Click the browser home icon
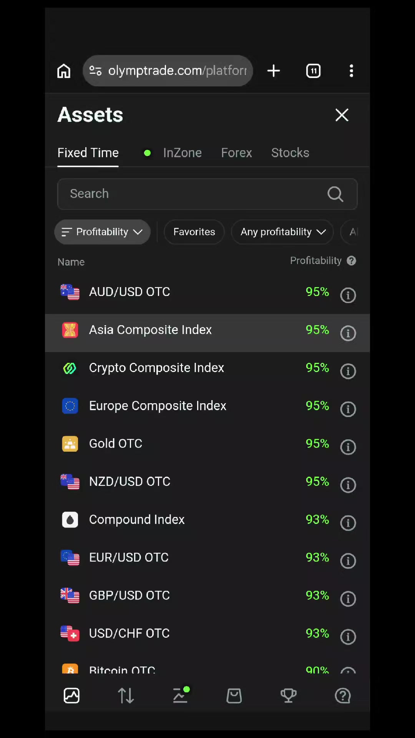This screenshot has width=415, height=738. tap(64, 71)
